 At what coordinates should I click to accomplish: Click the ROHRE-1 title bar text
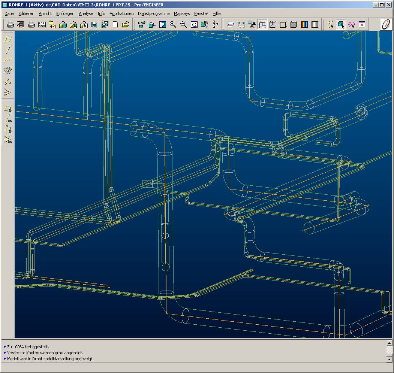86,5
